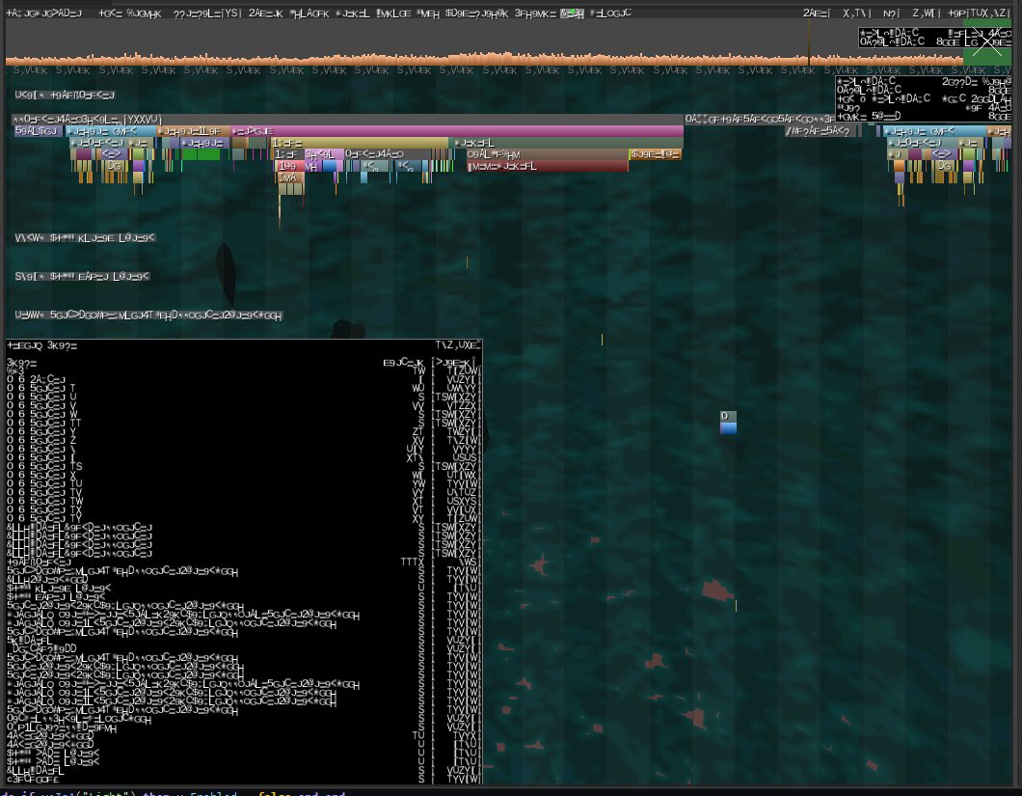Open the leftmost item in the profiler menu bar
1022x796 pixels.
coord(44,14)
